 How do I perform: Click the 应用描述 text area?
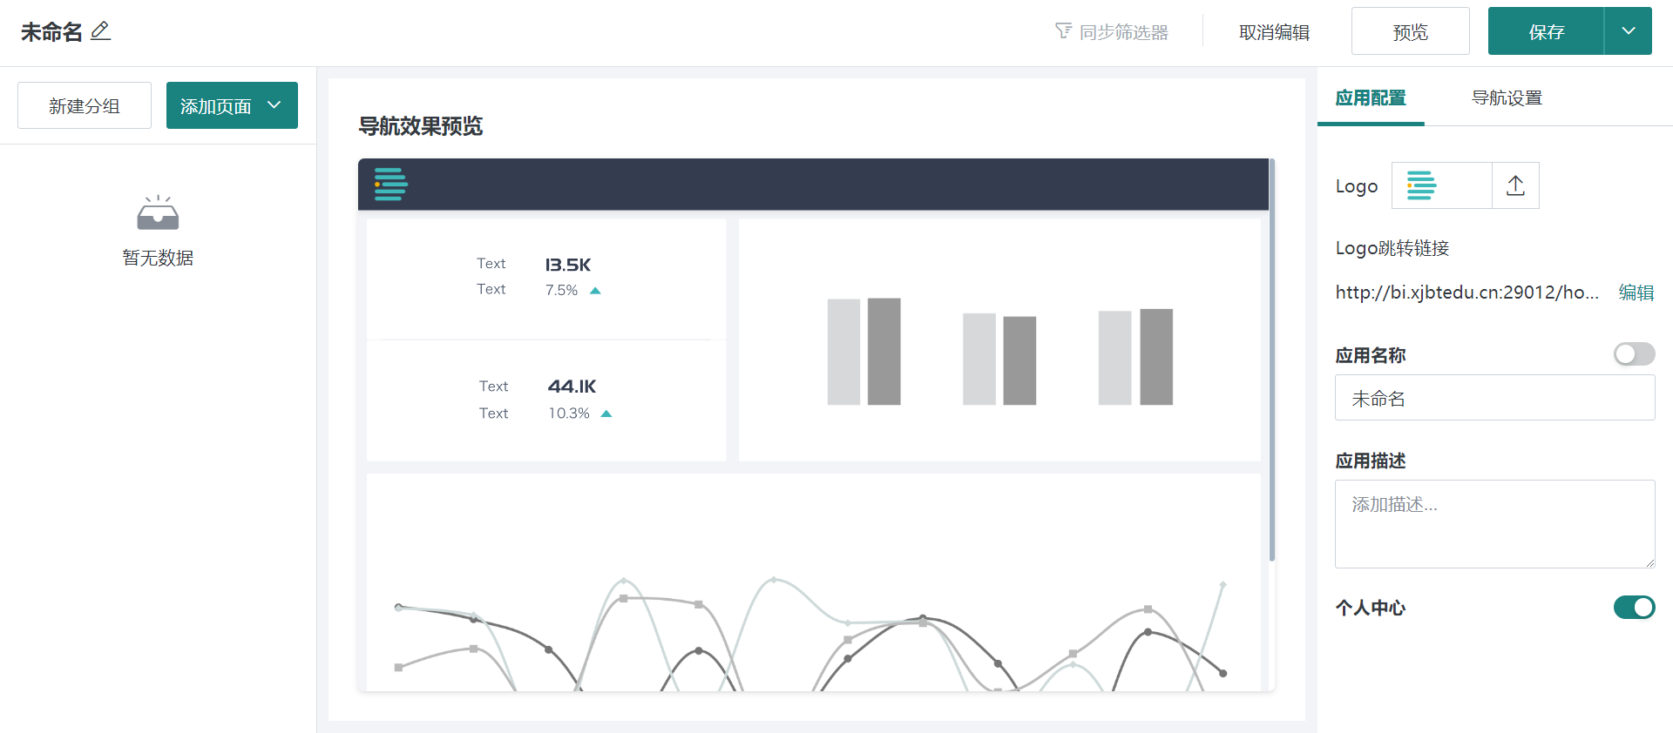point(1494,524)
